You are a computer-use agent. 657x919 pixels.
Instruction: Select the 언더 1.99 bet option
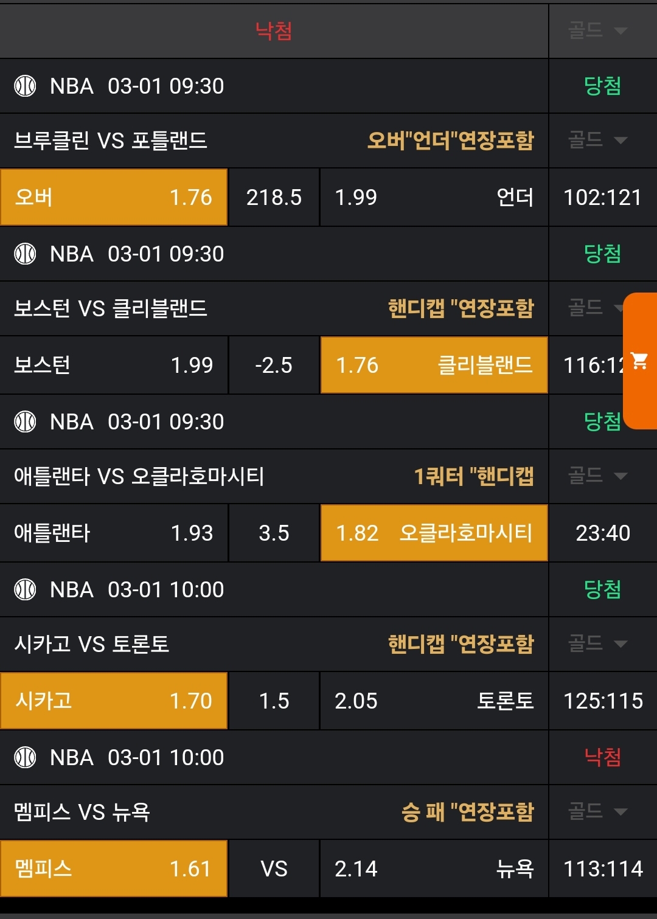pyautogui.click(x=434, y=197)
